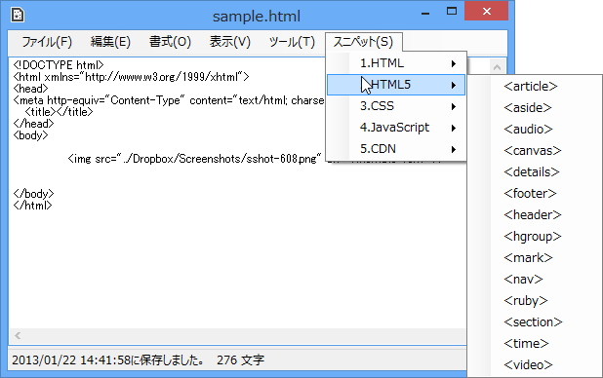Click the arrow beside HTML5
This screenshot has width=603, height=378.
point(454,86)
